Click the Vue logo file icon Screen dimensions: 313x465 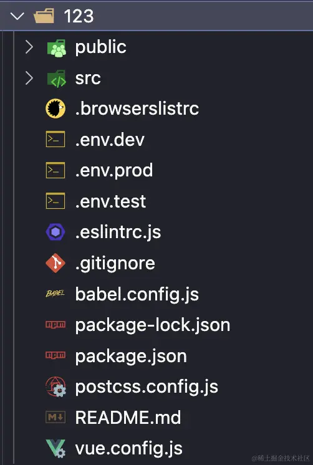[x=55, y=448]
